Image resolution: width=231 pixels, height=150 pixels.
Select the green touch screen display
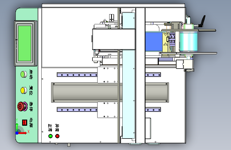coord(25,43)
